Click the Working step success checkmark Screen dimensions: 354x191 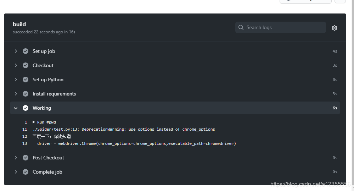(x=26, y=108)
